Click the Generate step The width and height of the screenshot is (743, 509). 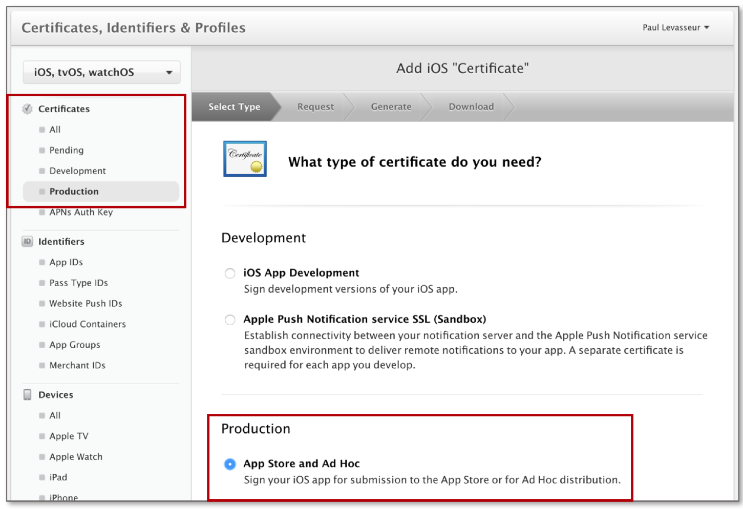(391, 107)
